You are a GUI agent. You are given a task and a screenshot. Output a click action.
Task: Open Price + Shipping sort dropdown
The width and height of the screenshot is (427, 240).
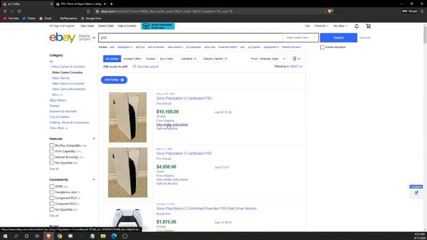(268, 59)
